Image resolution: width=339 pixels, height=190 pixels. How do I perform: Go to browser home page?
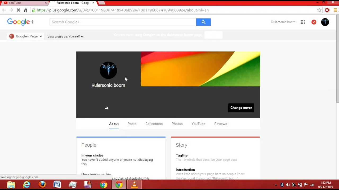26,10
